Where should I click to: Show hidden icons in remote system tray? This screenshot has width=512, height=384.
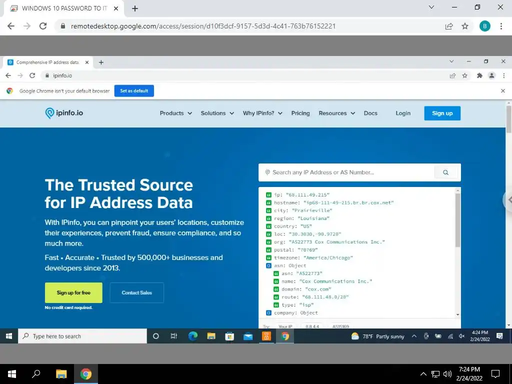click(x=414, y=336)
